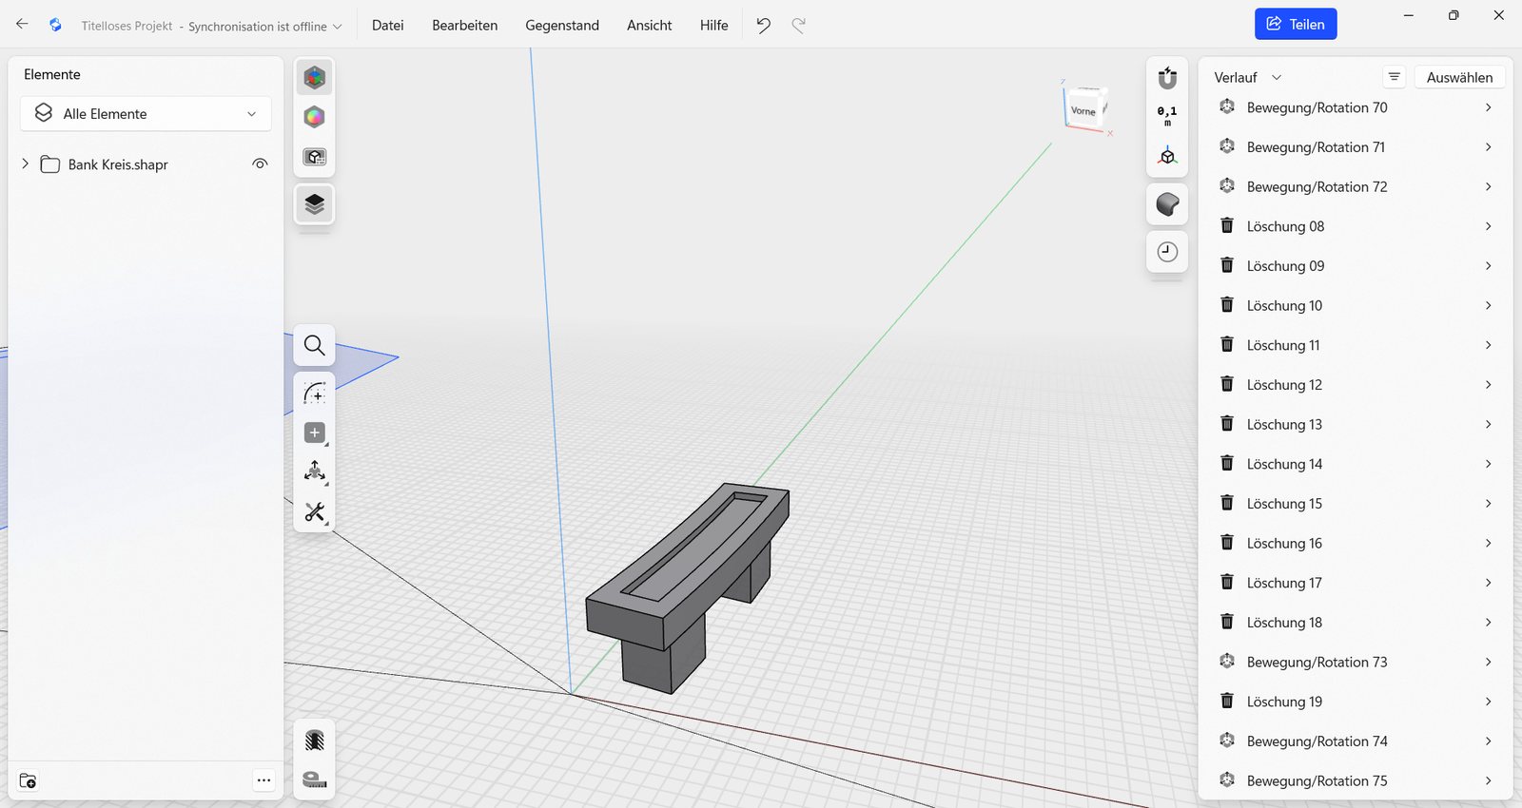Open the crossed tools icon menu
Image resolution: width=1522 pixels, height=808 pixels.
pyautogui.click(x=315, y=512)
